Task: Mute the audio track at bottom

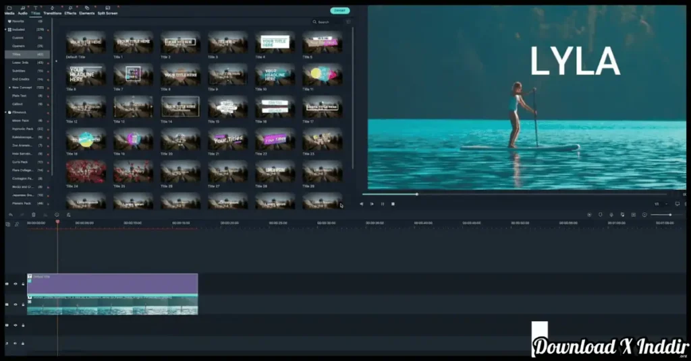Action: 15,343
